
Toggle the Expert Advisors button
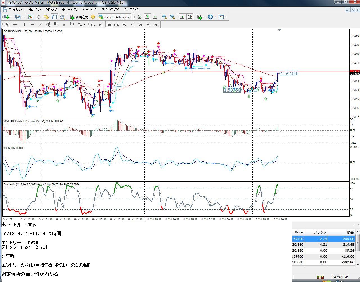coord(114,17)
